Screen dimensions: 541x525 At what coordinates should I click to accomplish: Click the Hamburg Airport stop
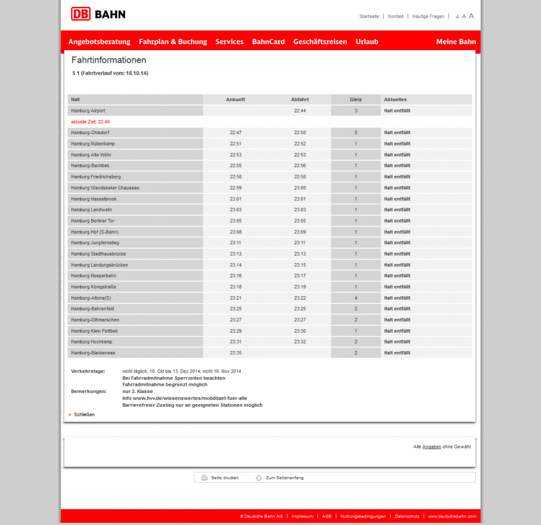point(88,111)
